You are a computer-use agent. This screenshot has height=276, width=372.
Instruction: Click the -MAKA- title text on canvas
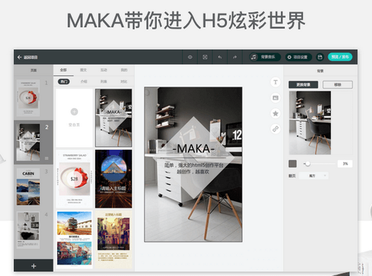point(193,149)
